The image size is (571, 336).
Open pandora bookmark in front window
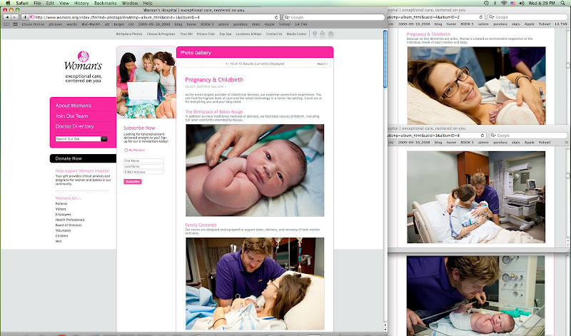(x=241, y=24)
